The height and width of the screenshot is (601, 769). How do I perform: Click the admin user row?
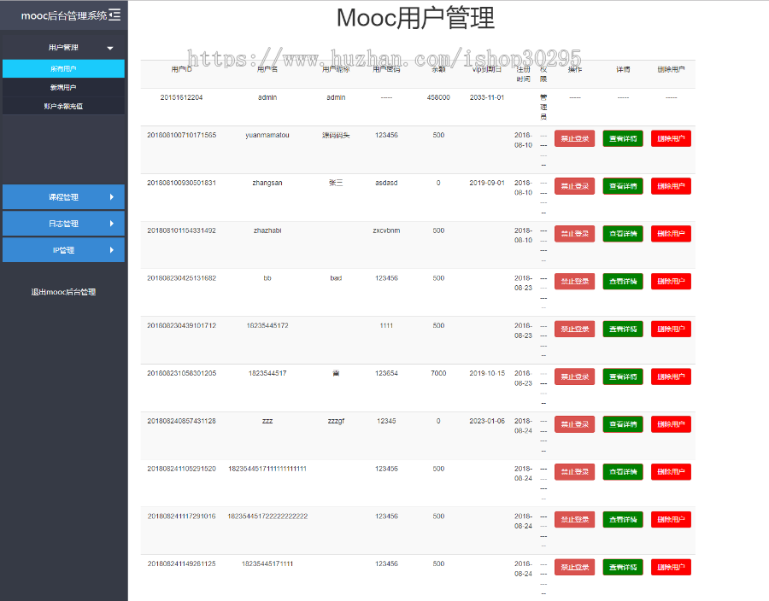[342, 97]
